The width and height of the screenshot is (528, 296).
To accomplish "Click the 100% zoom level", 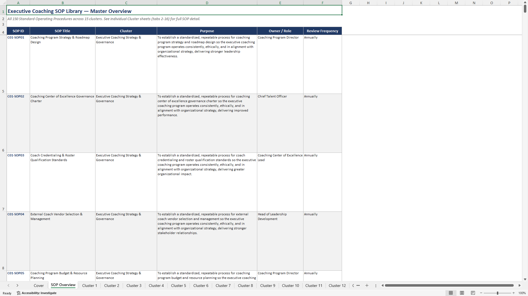I will (x=522, y=293).
